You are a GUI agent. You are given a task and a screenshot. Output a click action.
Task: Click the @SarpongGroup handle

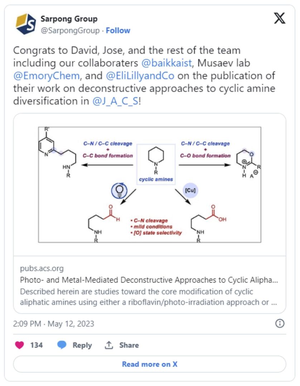click(70, 30)
